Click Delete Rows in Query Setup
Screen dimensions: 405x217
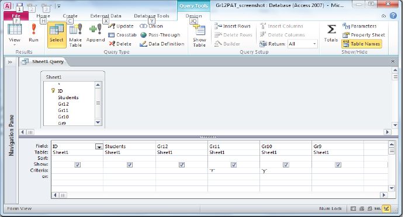click(x=233, y=35)
